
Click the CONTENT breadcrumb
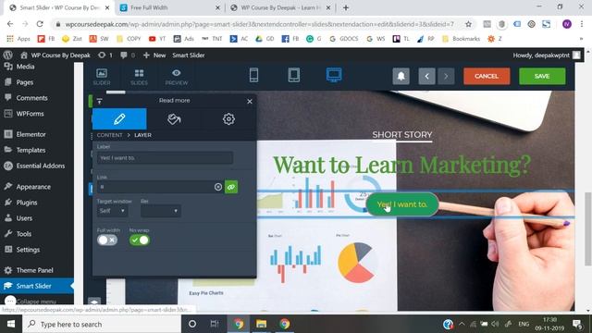(x=109, y=135)
